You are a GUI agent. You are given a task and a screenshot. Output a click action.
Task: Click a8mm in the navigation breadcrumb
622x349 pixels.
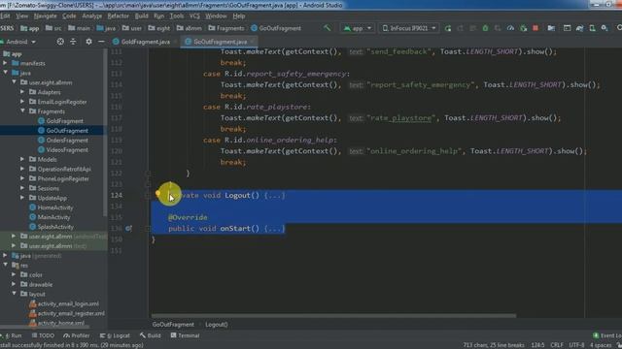(x=190, y=28)
